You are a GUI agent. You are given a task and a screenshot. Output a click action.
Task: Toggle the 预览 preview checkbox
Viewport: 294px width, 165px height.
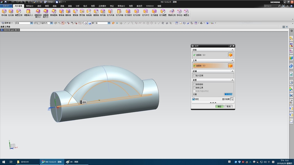(194, 99)
